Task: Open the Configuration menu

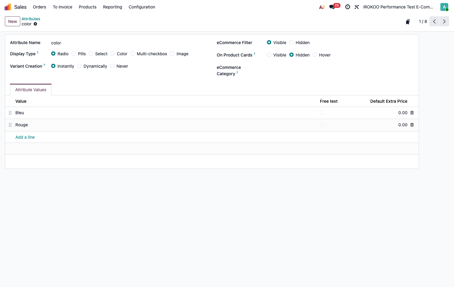Action: pyautogui.click(x=142, y=7)
